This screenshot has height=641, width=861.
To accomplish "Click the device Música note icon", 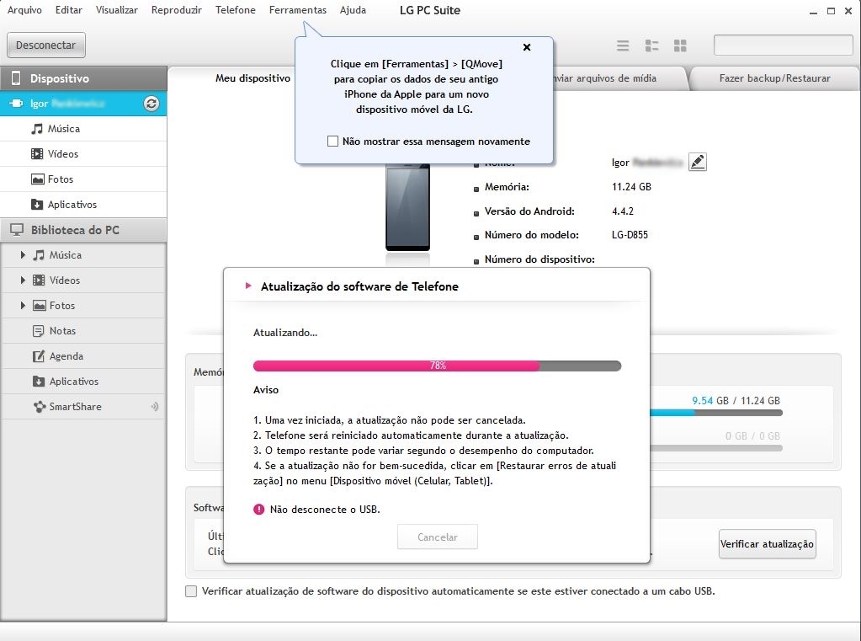I will point(37,129).
